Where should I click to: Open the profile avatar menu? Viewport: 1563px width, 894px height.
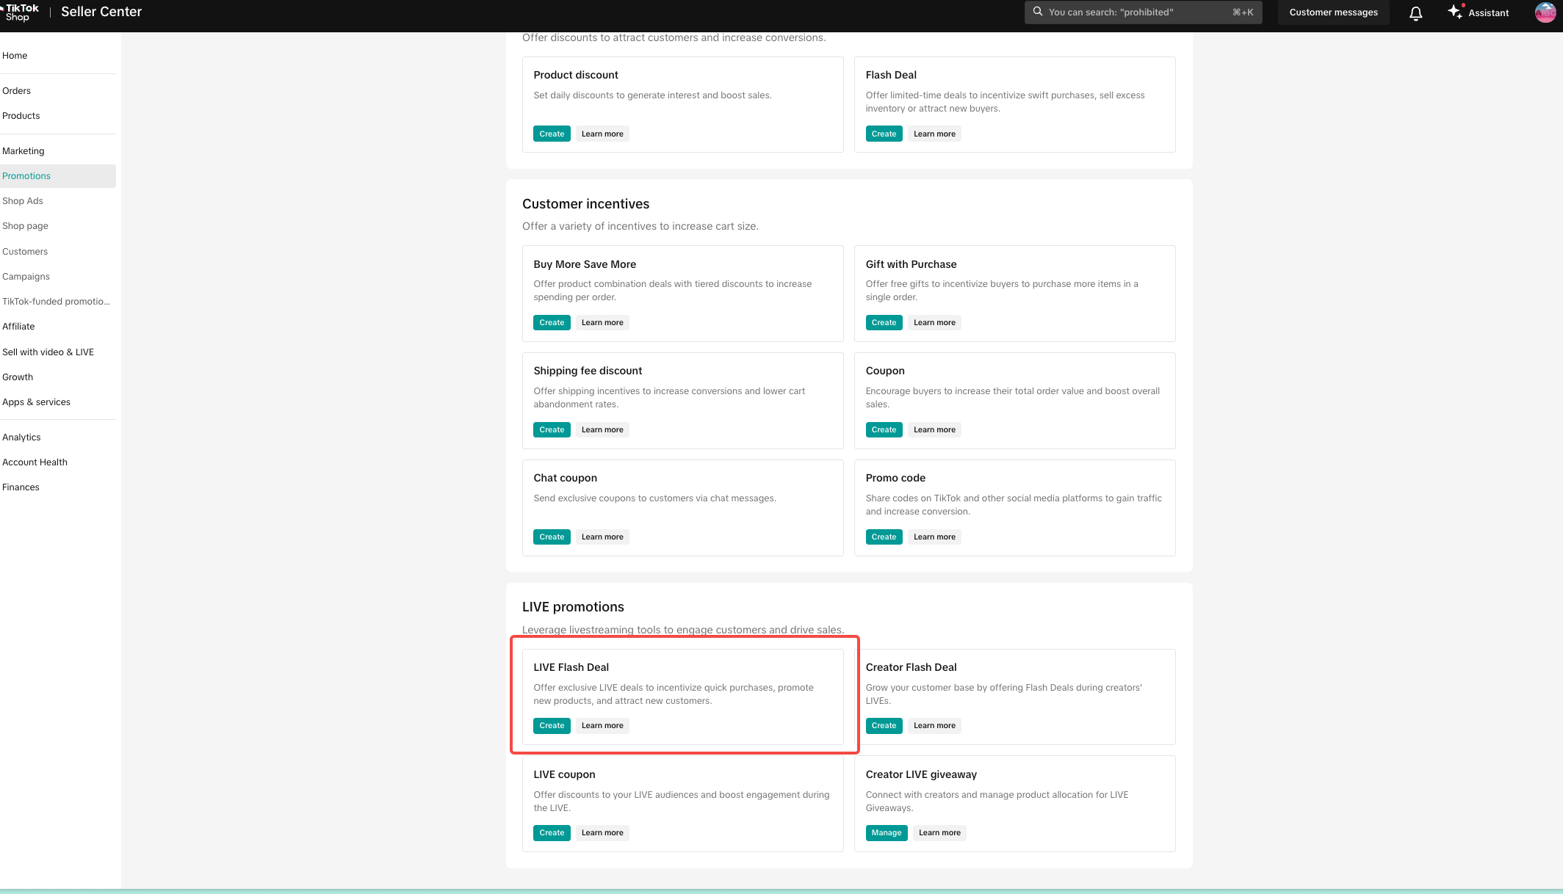tap(1545, 12)
